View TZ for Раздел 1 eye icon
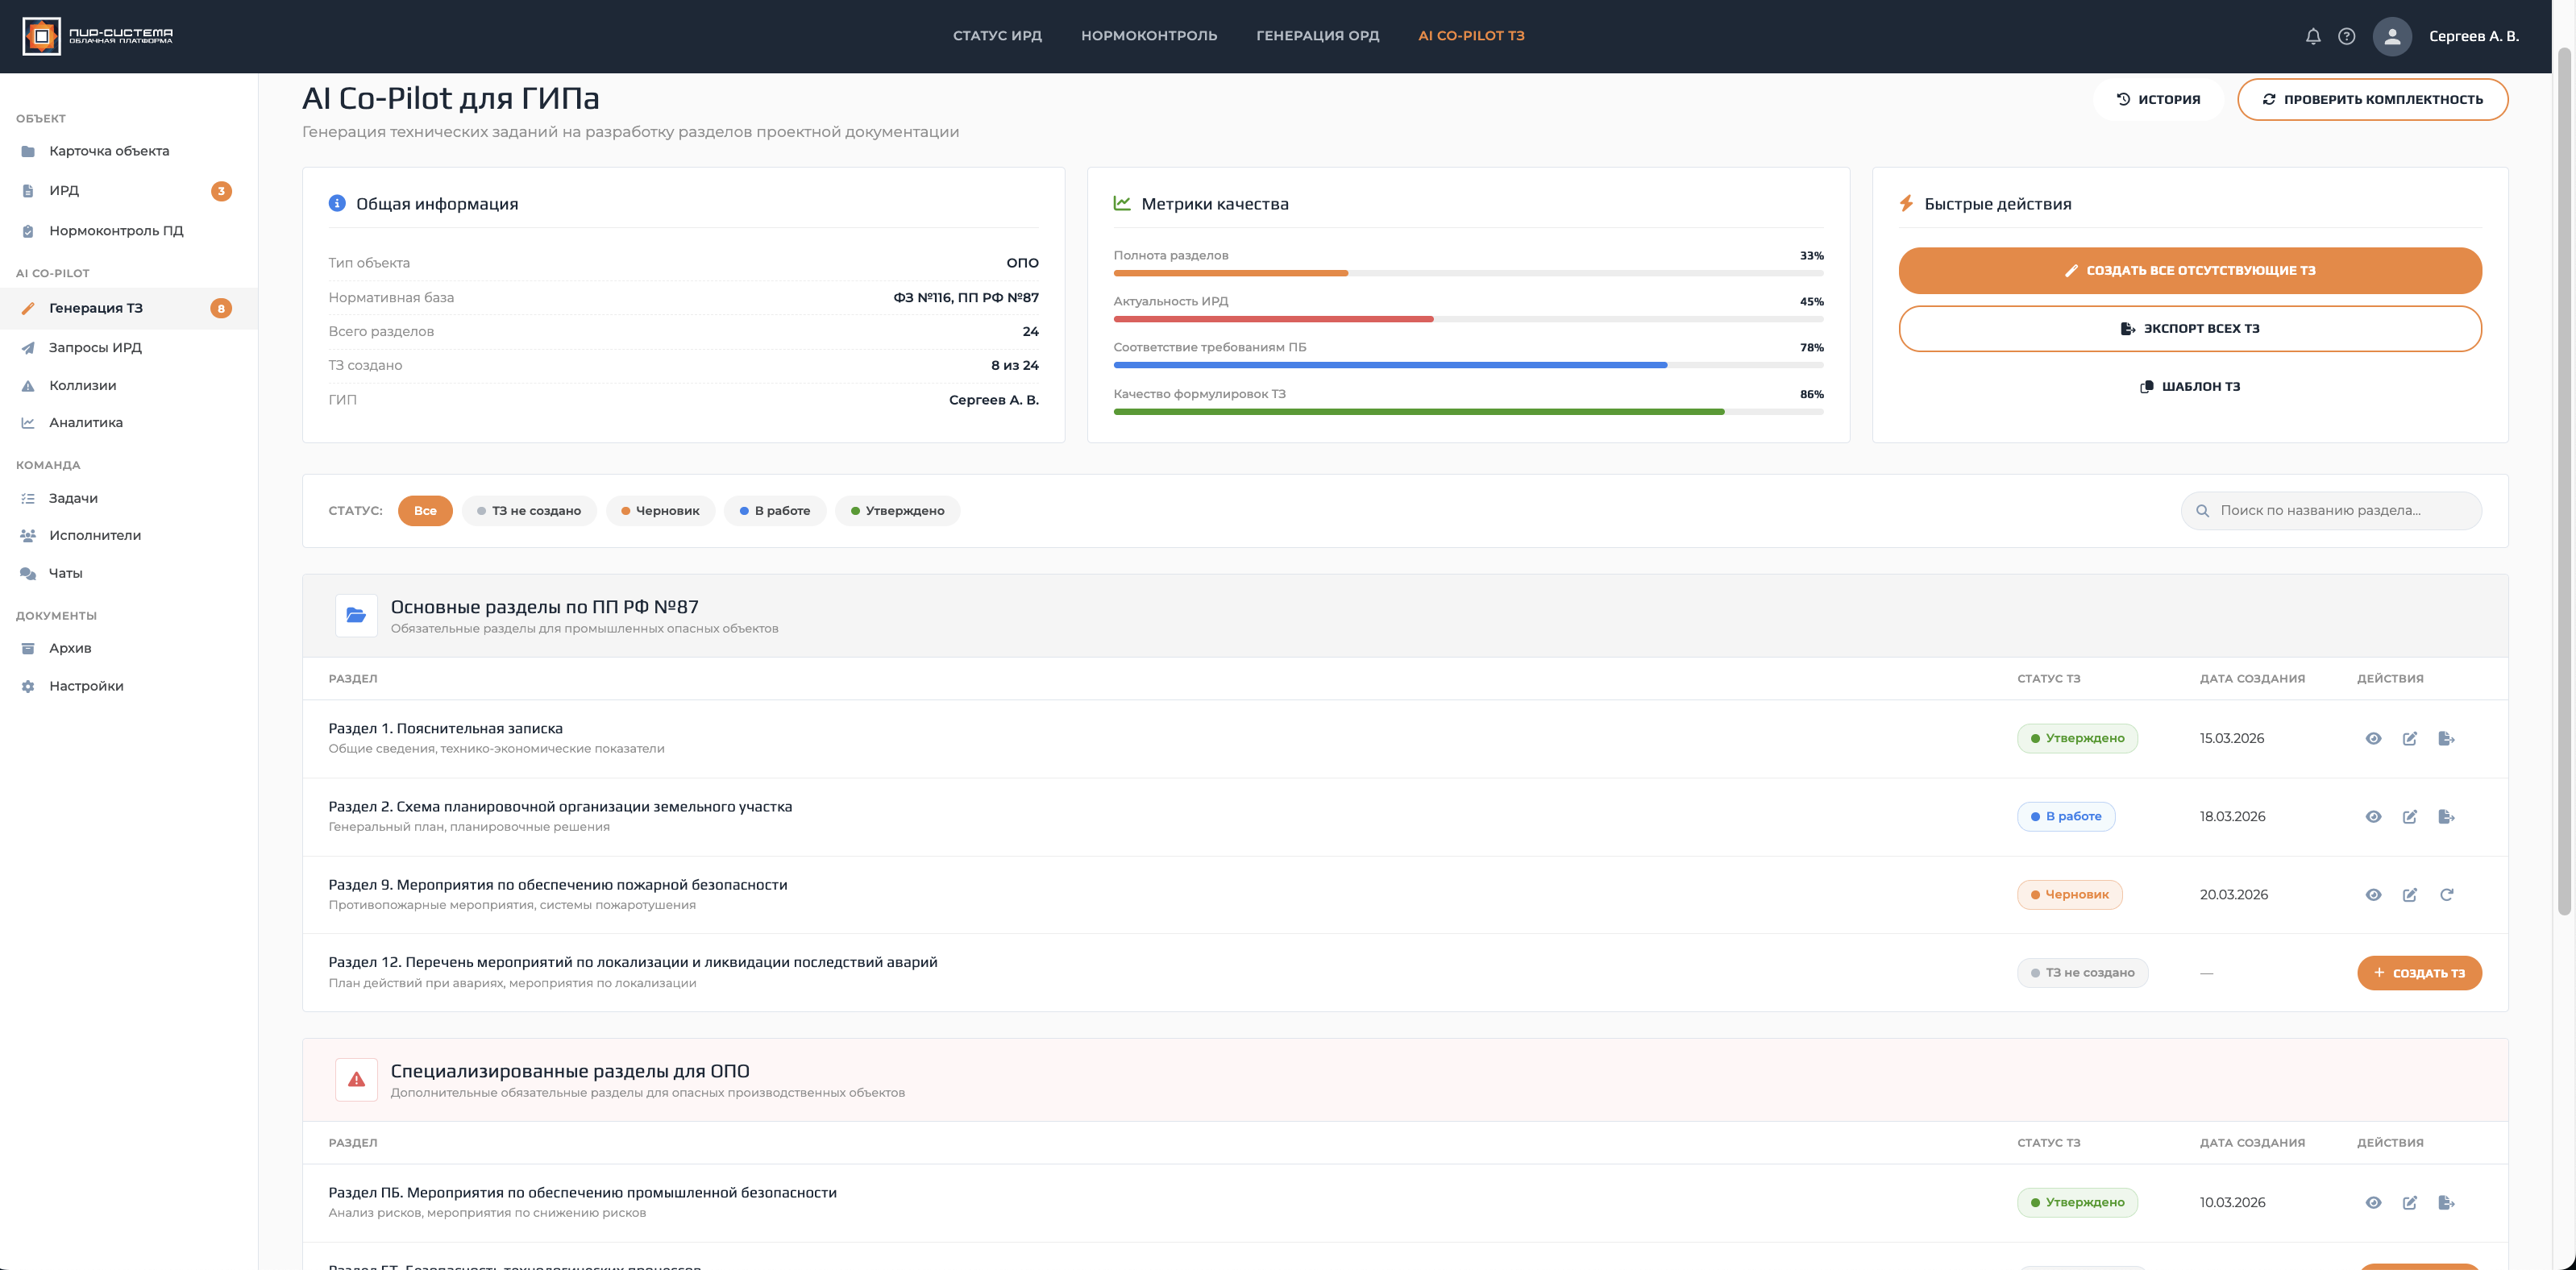This screenshot has width=2576, height=1270. pos(2373,738)
